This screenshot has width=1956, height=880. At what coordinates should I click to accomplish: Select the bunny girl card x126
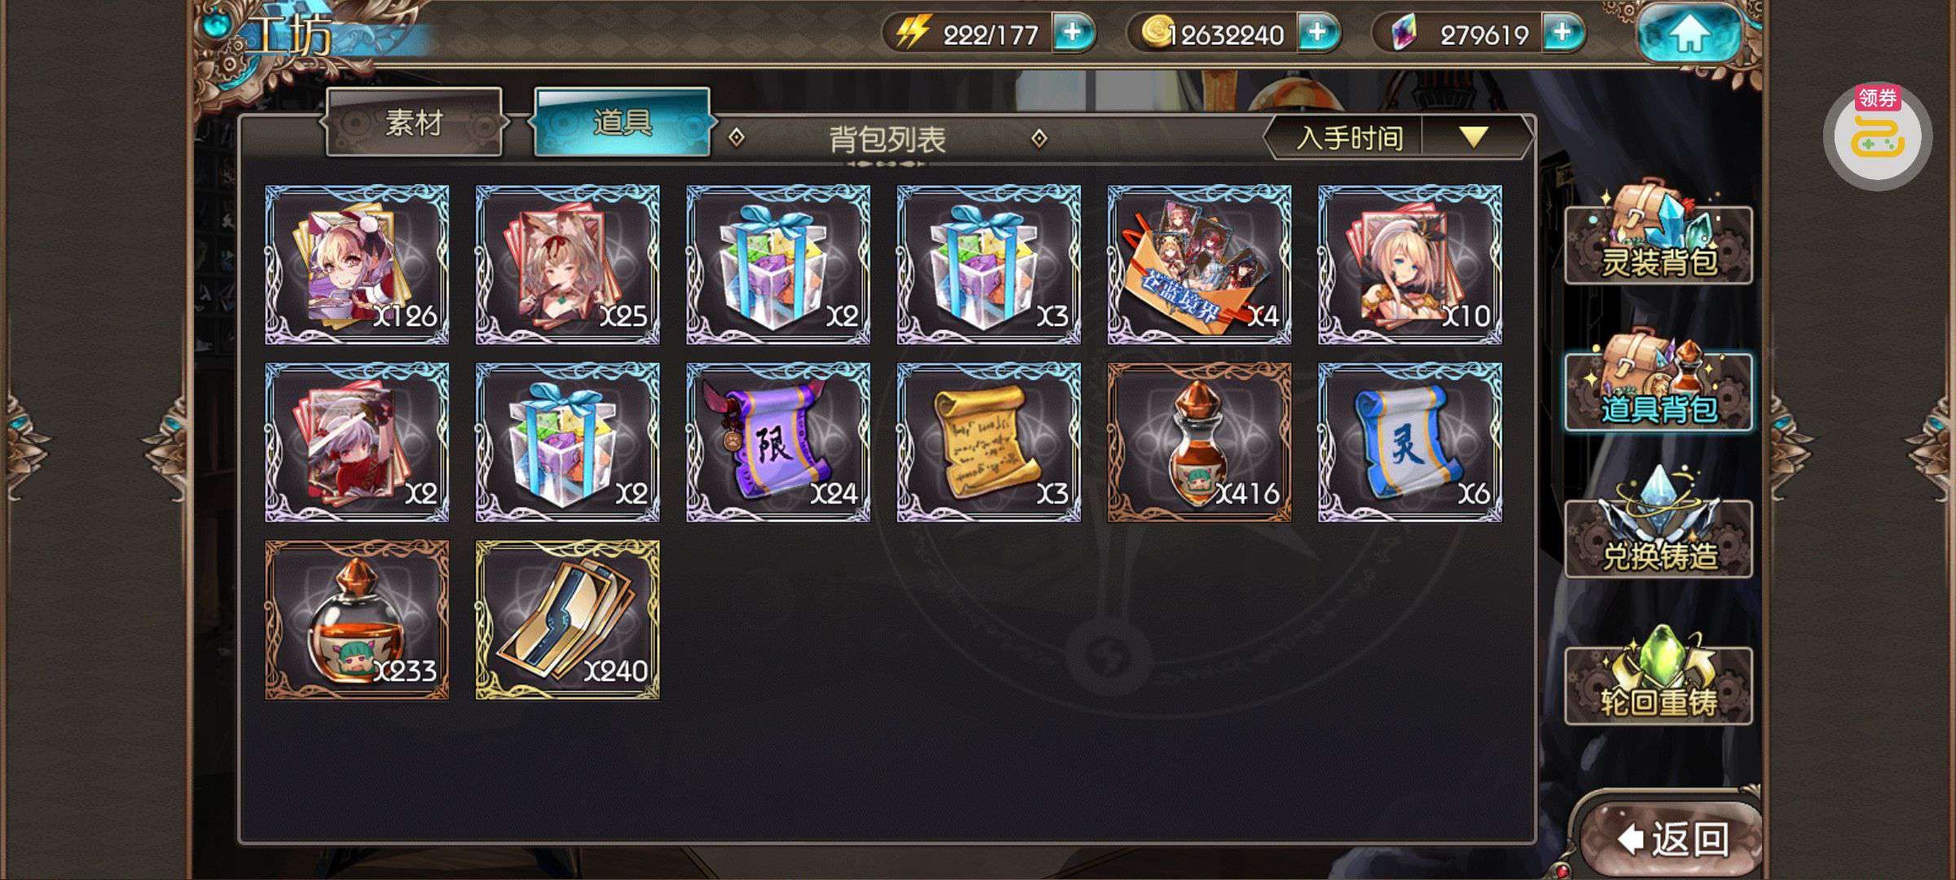[x=357, y=265]
